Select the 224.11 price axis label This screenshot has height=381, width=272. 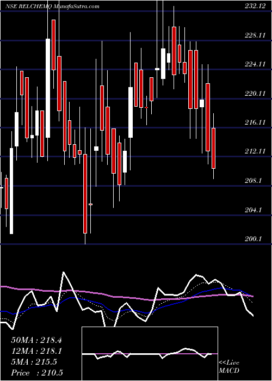point(255,64)
